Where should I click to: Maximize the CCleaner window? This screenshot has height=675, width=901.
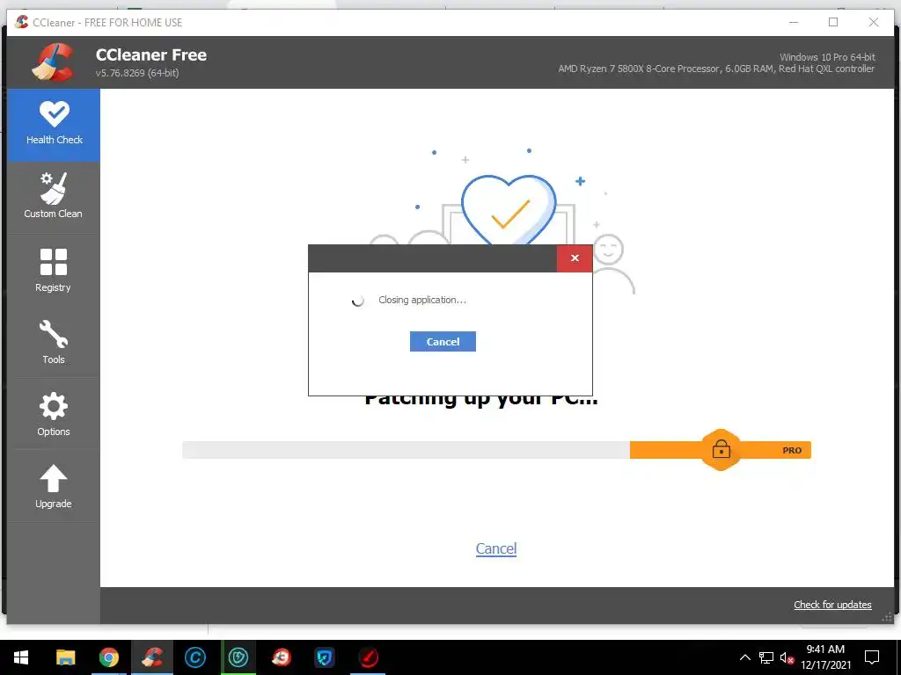(x=833, y=22)
